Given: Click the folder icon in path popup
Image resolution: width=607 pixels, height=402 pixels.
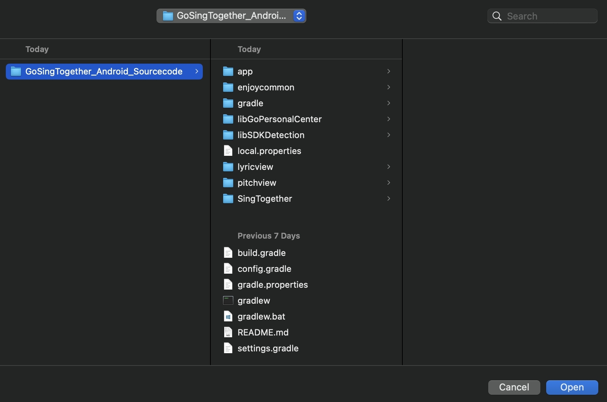Looking at the screenshot, I should (x=168, y=16).
